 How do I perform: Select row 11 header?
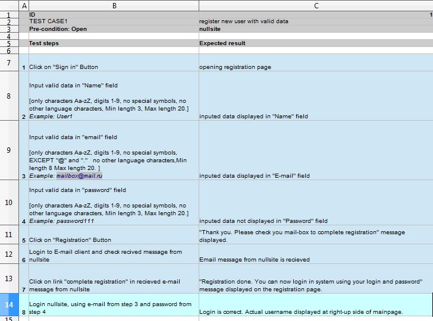(x=9, y=235)
